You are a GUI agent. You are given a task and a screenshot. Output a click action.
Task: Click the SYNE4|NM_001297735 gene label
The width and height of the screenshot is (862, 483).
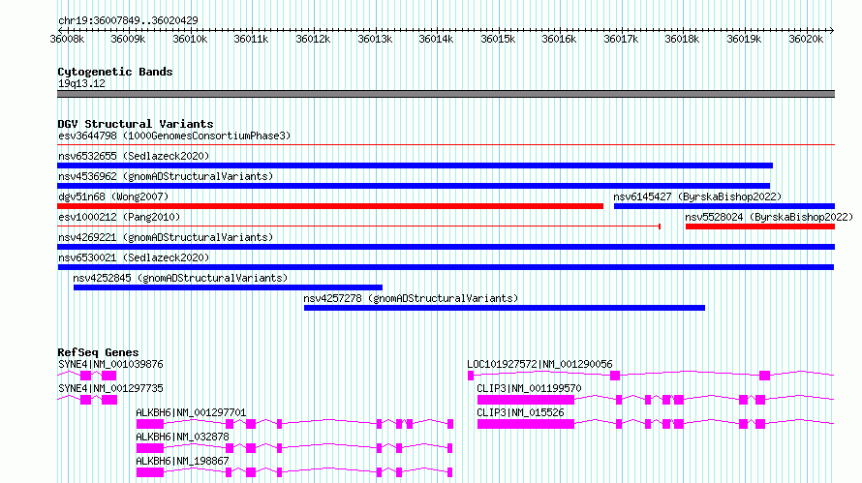point(110,388)
